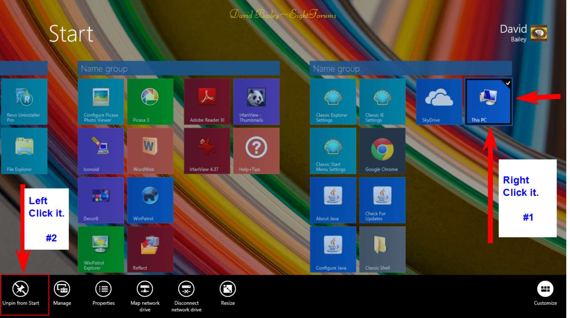This screenshot has height=318, width=570.
Task: Open Classic IE Settings tile
Action: point(382,101)
